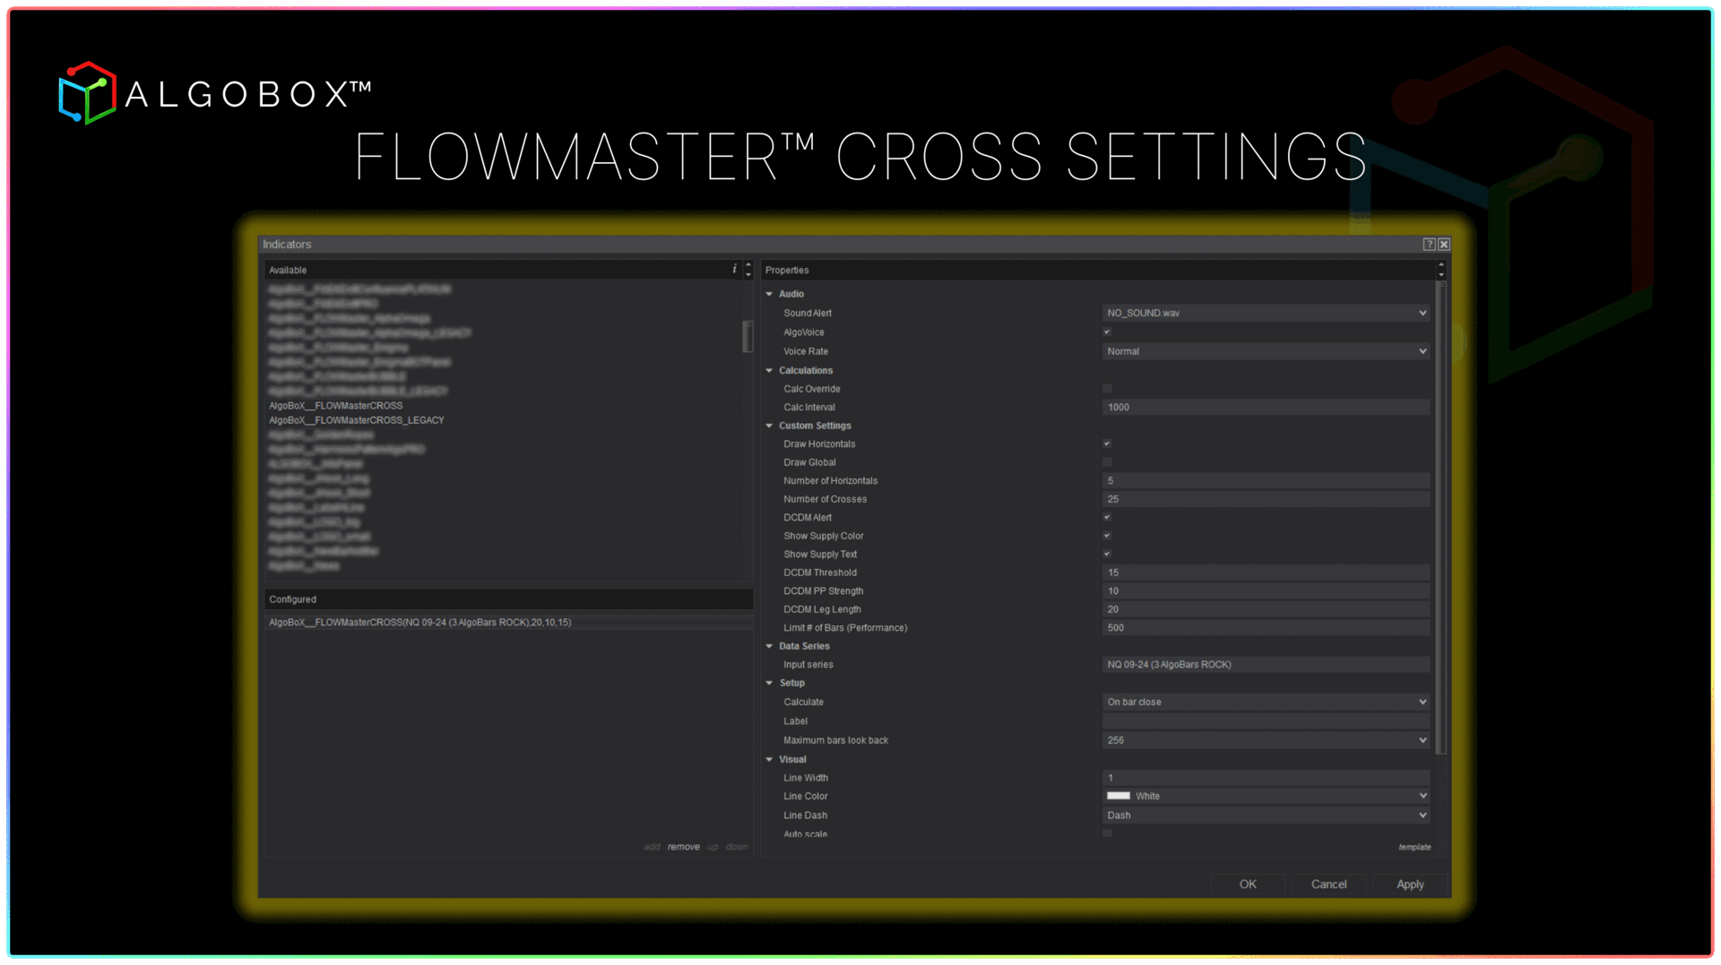Image resolution: width=1721 pixels, height=965 pixels.
Task: Click the up arrow beside the info icon
Action: coord(747,265)
